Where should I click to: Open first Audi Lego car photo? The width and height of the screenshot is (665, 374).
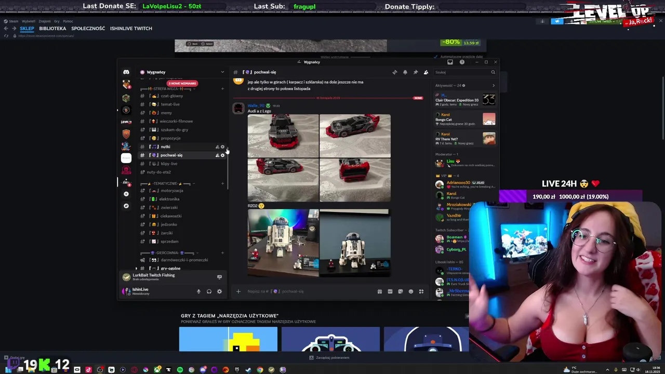pyautogui.click(x=283, y=136)
